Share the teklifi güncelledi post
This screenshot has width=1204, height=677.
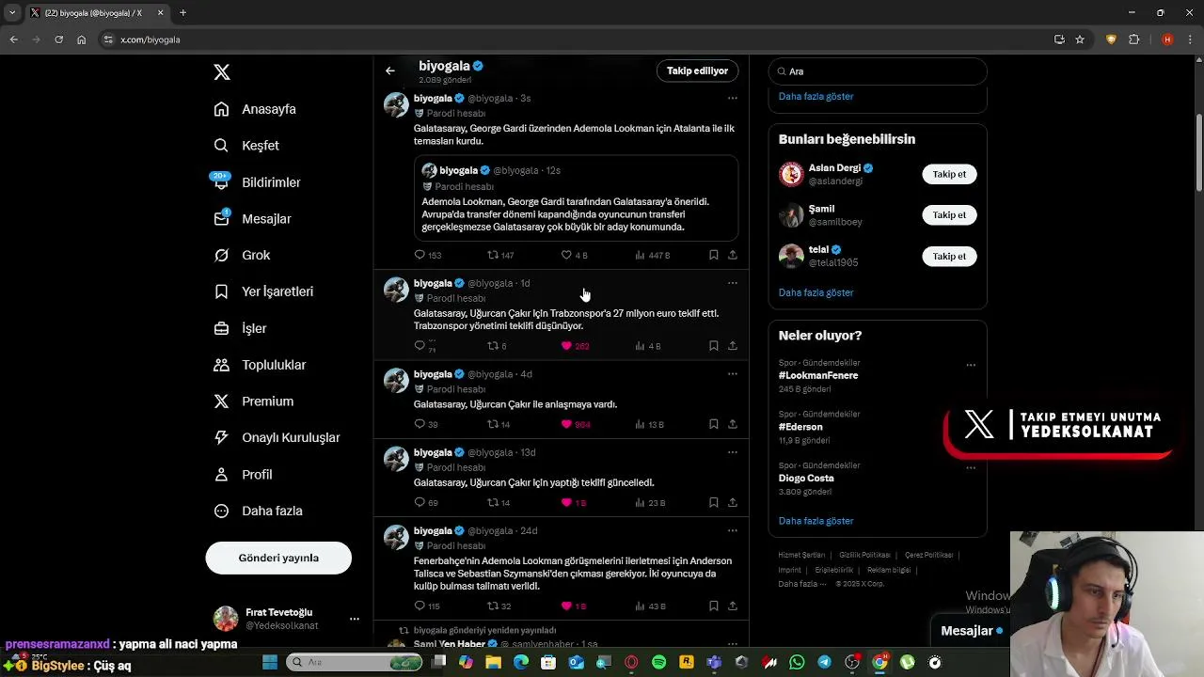pos(733,503)
